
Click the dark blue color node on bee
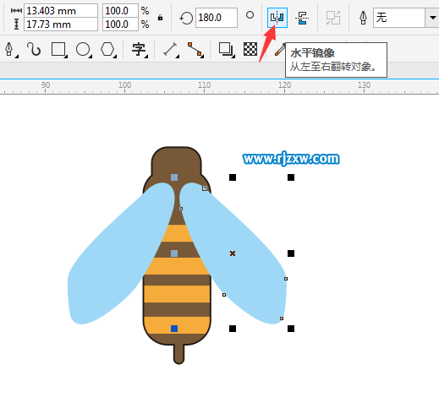[x=174, y=329]
